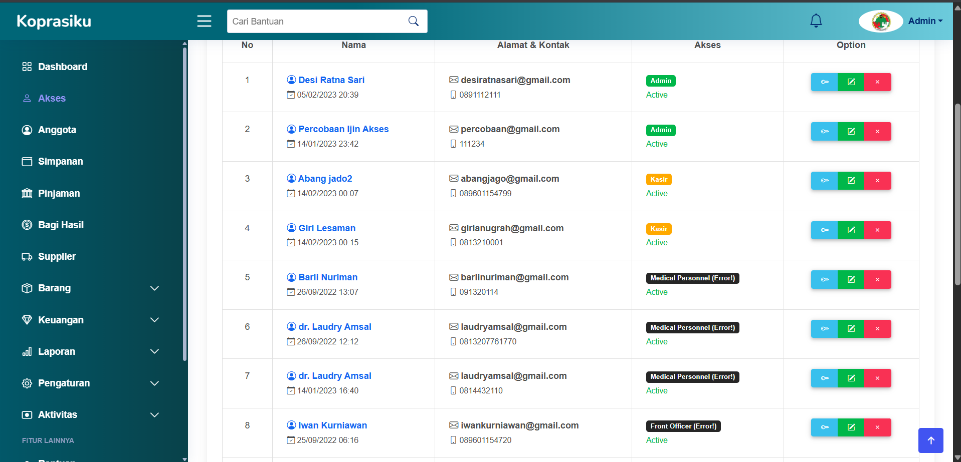Click red delete icon for Giri Lesaman
Viewport: 961px width, 462px height.
[x=877, y=230]
